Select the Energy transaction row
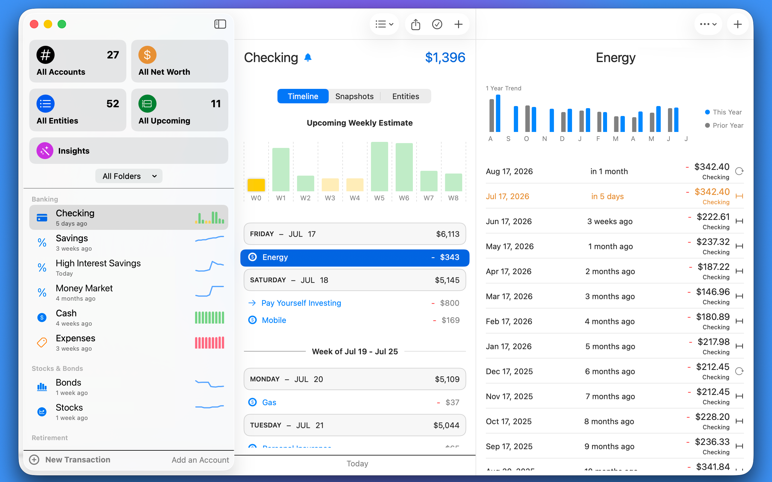Viewport: 772px width, 482px height. point(354,258)
